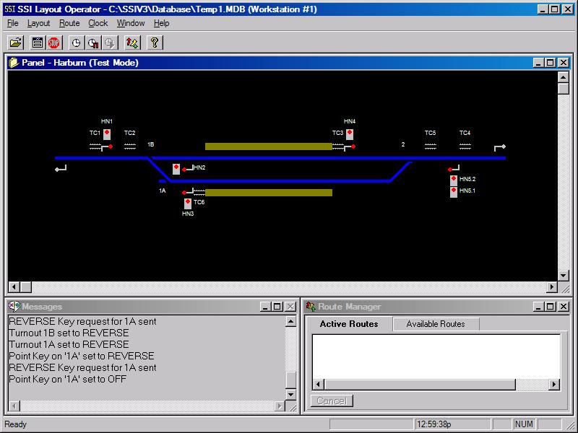578x433 pixels.
Task: Open the Route menu
Action: [x=69, y=23]
